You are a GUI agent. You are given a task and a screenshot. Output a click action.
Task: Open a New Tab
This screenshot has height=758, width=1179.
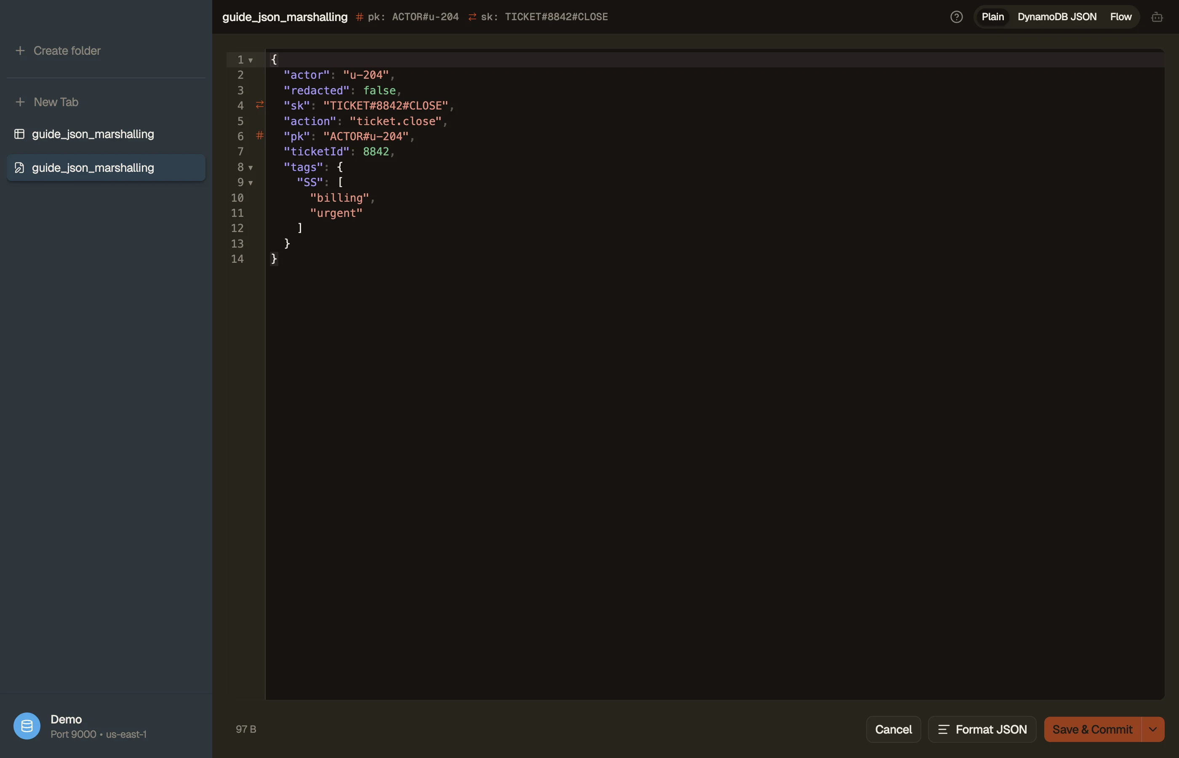(x=56, y=102)
